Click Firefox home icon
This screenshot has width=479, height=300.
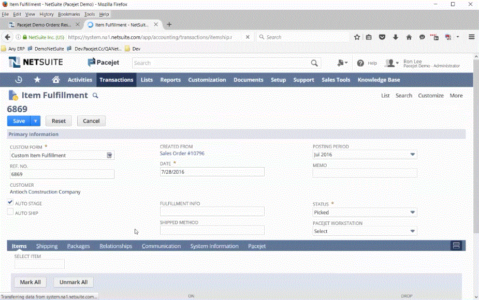409,37
